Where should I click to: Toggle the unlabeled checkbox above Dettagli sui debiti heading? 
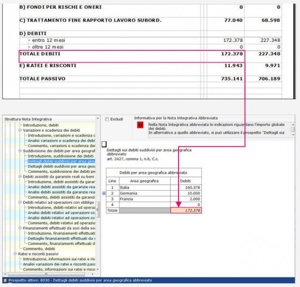tap(104, 144)
